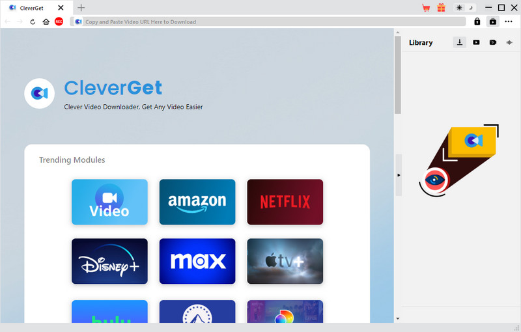Screen dimensions: 521x332
Task: Reload the page with refresh icon
Action: (33, 21)
